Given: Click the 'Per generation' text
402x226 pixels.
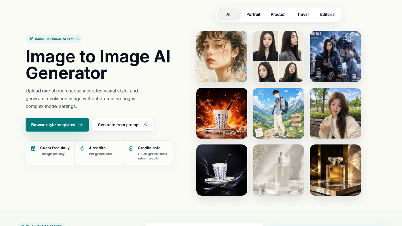Looking at the screenshot, I should pos(100,154).
